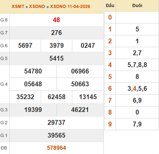Click head digit 9 in the Đầu column
This screenshot has width=159, height=154.
[x=110, y=124]
